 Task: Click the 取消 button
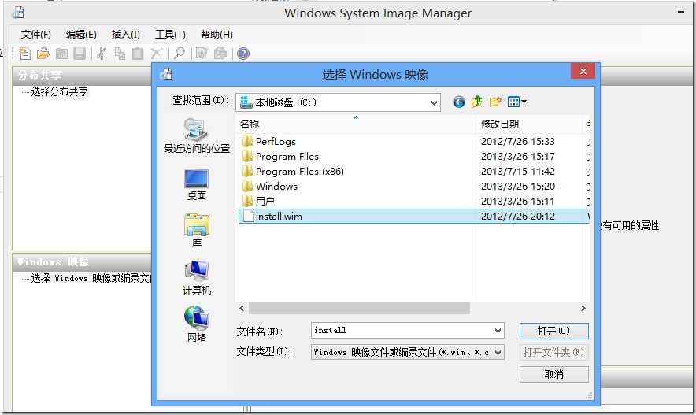tap(554, 375)
